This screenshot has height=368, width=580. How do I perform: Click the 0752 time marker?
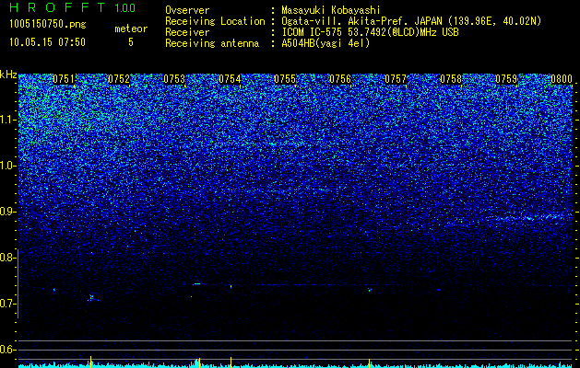click(x=119, y=79)
